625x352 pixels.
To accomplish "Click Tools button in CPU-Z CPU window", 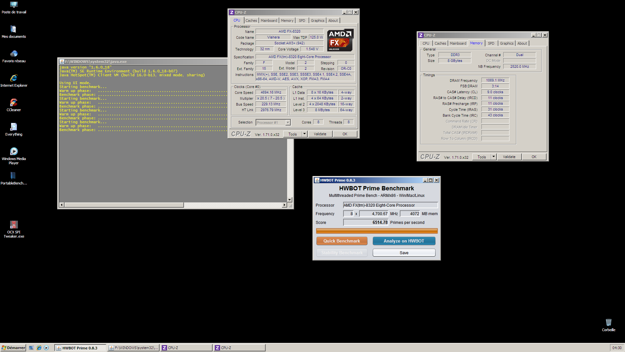I will coord(292,134).
